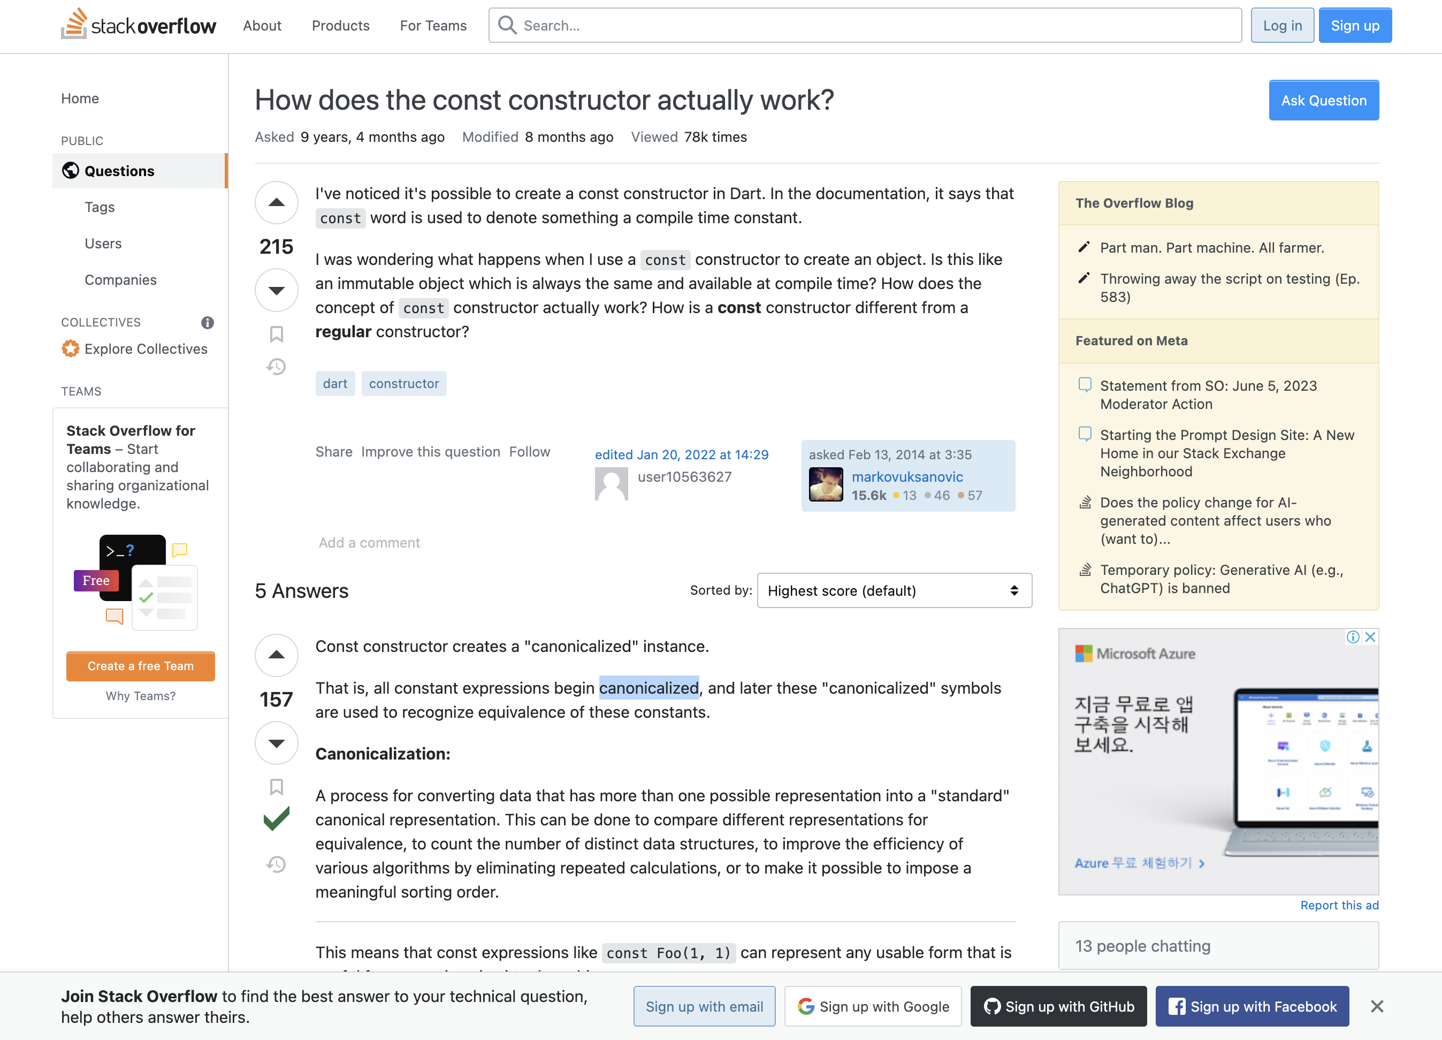Click the Ask Question button

pyautogui.click(x=1324, y=101)
